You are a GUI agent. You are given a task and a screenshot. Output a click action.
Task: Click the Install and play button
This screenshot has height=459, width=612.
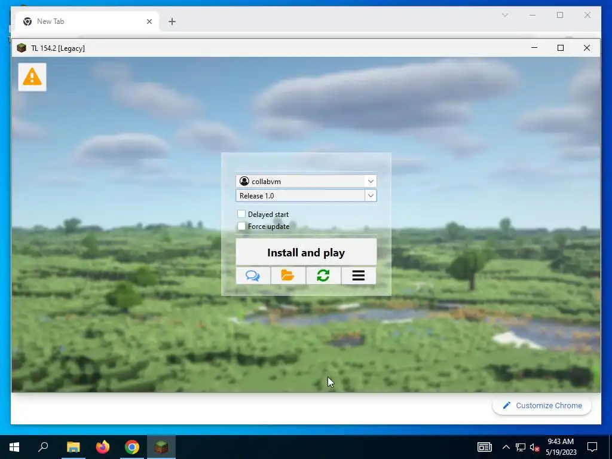click(x=306, y=252)
